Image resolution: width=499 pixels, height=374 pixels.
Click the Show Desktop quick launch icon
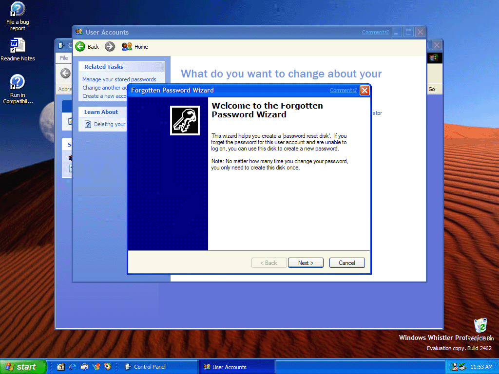[x=61, y=367]
